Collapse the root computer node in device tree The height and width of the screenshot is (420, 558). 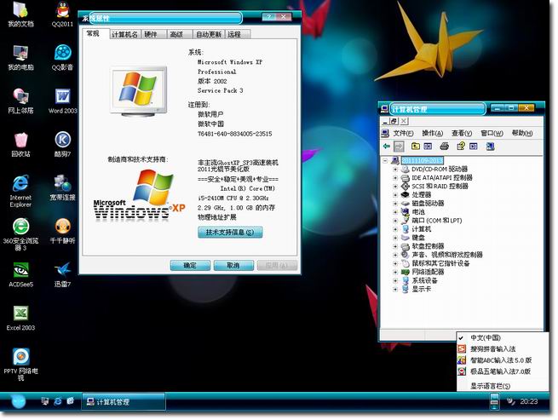385,161
